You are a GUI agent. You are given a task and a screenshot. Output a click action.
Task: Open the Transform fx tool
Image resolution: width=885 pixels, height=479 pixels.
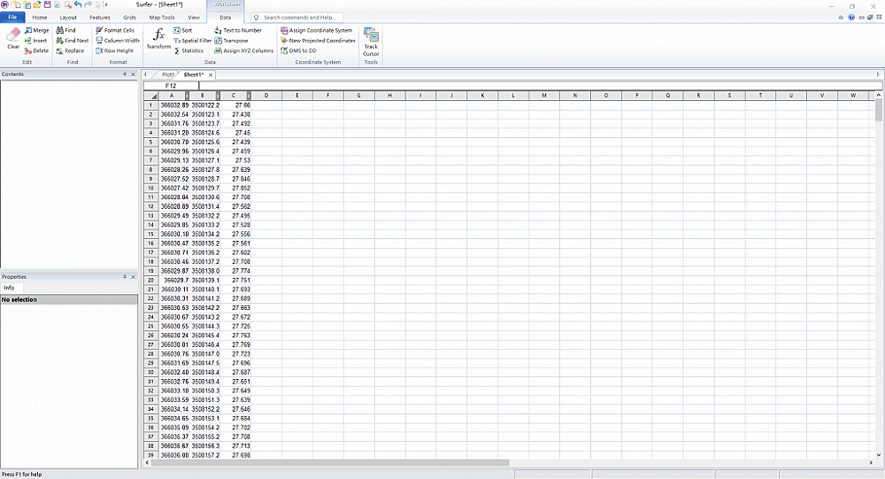pos(159,38)
